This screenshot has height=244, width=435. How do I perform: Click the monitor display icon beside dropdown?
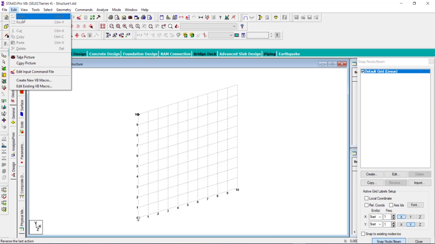click(237, 35)
